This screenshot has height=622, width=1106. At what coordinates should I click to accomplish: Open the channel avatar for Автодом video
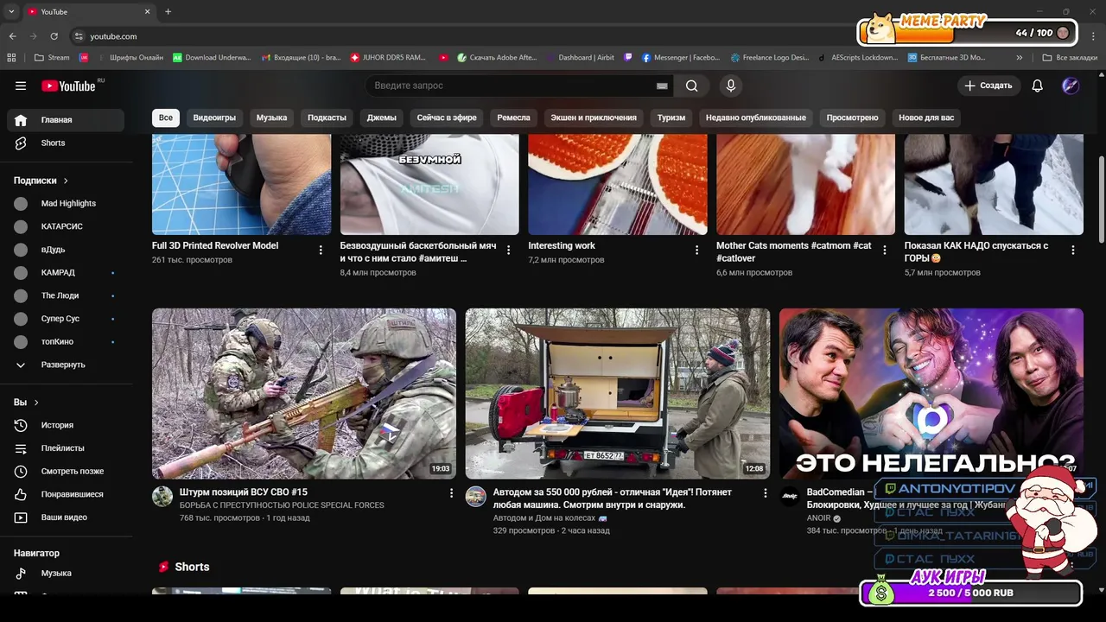click(476, 496)
